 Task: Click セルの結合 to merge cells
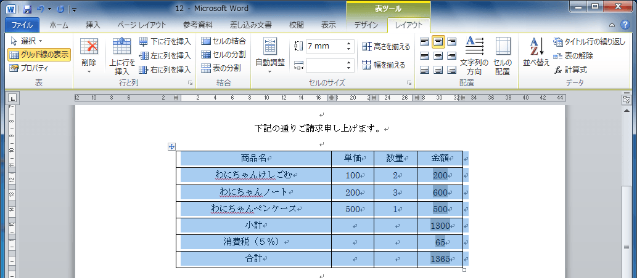click(223, 41)
